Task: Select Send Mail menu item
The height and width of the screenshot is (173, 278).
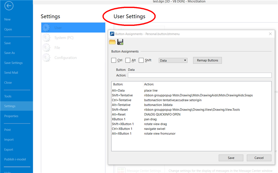Action: point(11,72)
